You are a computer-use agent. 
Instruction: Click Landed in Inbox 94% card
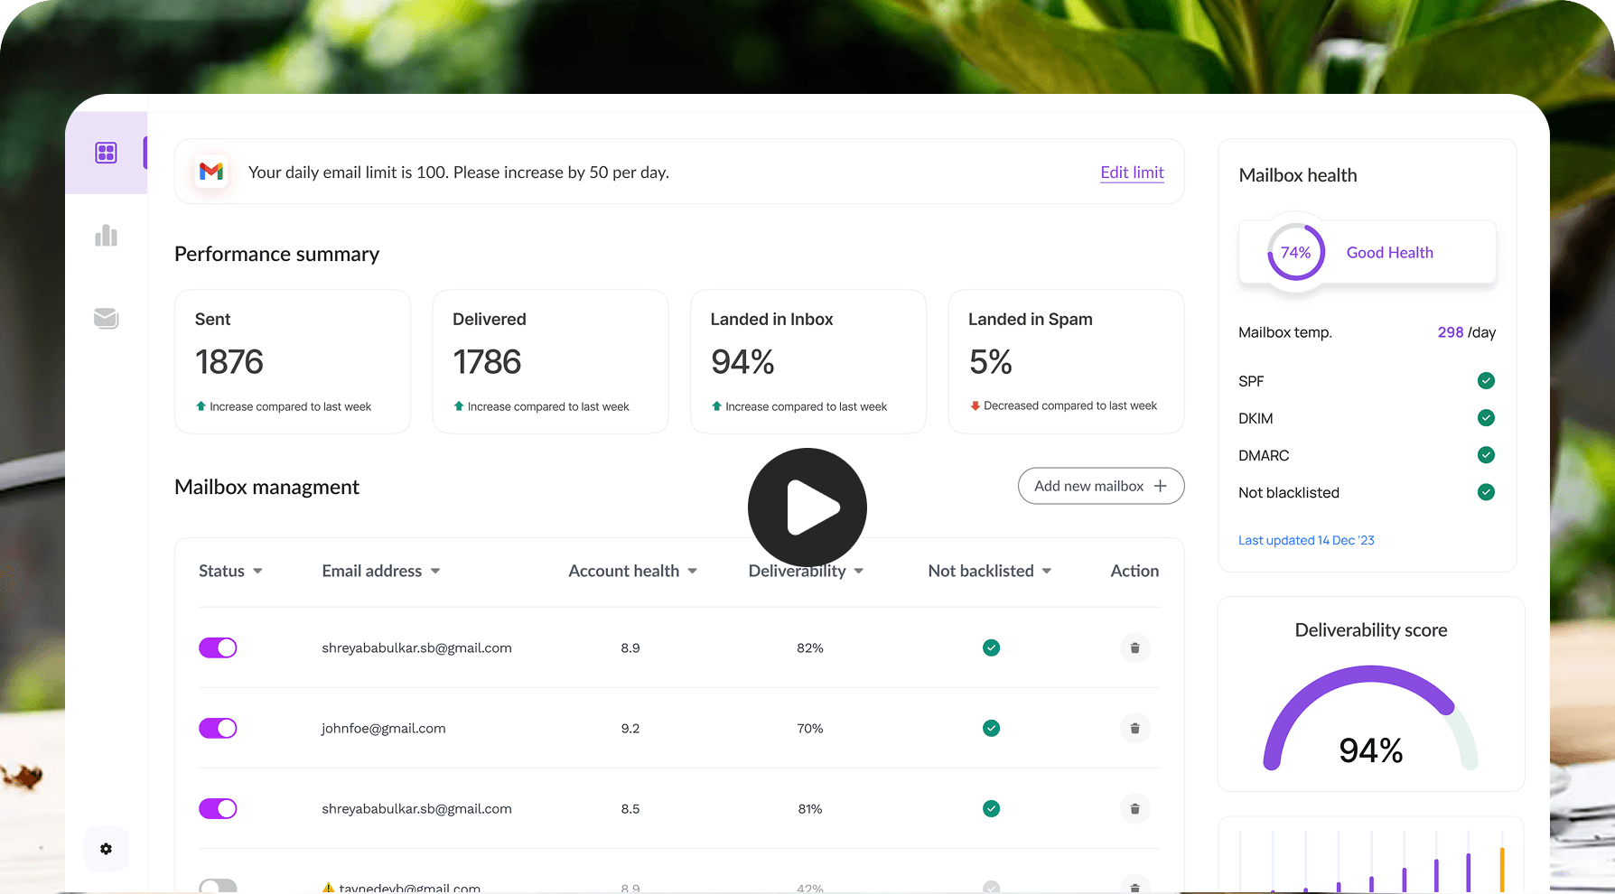(808, 361)
